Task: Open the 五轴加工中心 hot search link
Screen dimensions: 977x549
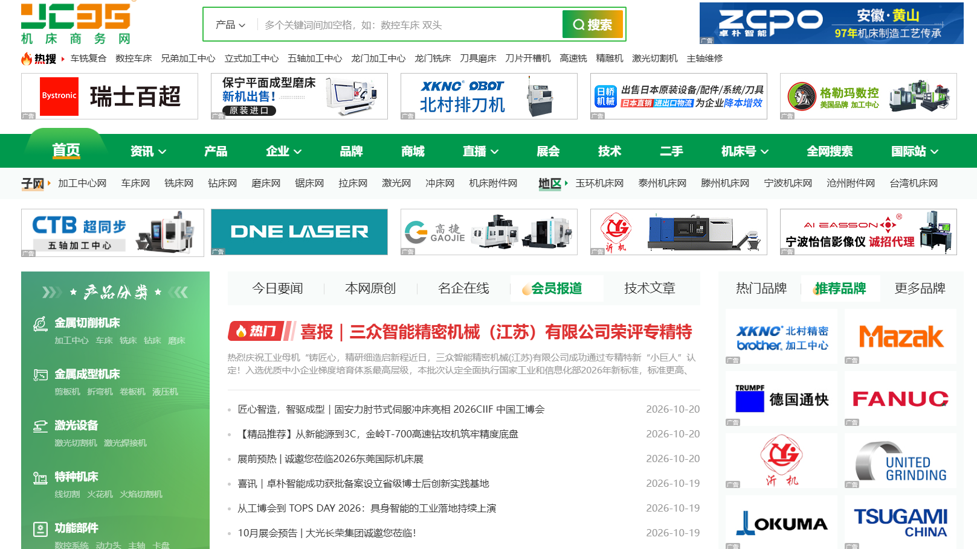Action: (x=315, y=59)
